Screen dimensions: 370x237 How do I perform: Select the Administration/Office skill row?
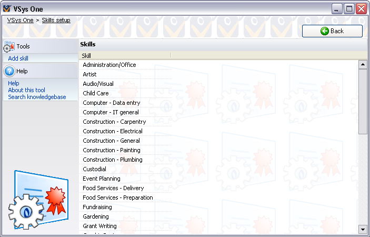pos(125,65)
